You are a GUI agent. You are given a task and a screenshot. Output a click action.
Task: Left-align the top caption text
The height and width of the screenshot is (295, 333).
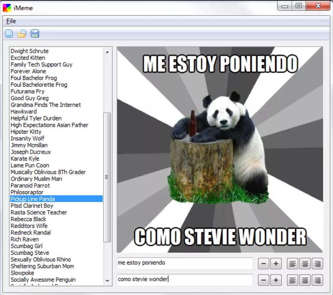pos(293,263)
